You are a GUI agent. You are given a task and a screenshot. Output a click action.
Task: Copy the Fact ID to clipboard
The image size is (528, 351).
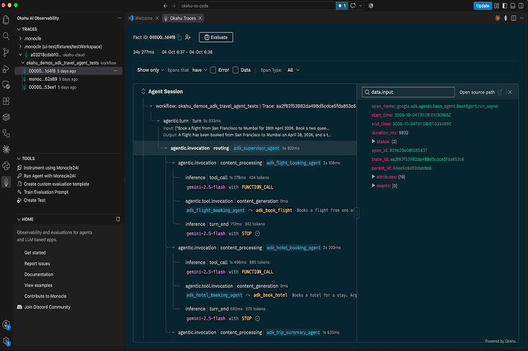[x=180, y=37]
